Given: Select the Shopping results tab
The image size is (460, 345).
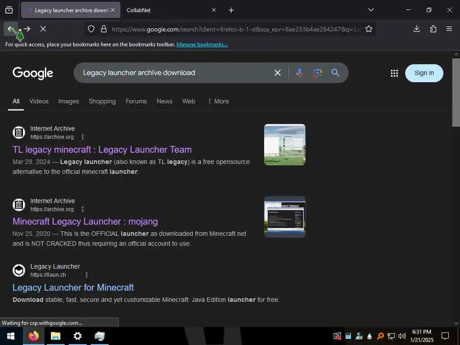Looking at the screenshot, I should 102,101.
